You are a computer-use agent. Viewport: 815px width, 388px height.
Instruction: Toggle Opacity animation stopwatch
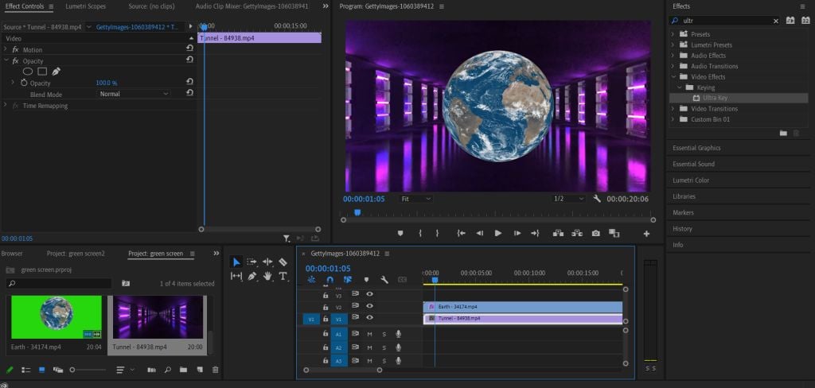[x=24, y=83]
